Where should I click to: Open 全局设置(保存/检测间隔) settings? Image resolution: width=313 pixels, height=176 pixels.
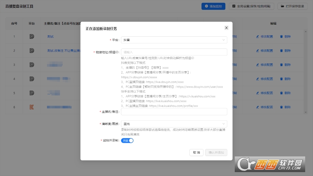coord(251,6)
